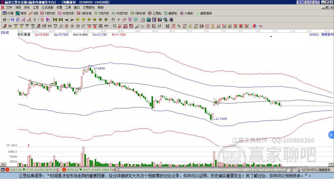Image resolution: width=334 pixels, height=179 pixels.
Task: Click the yin-yang icon
Action: 255,26
